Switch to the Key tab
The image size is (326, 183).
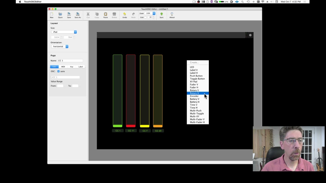pos(72,67)
